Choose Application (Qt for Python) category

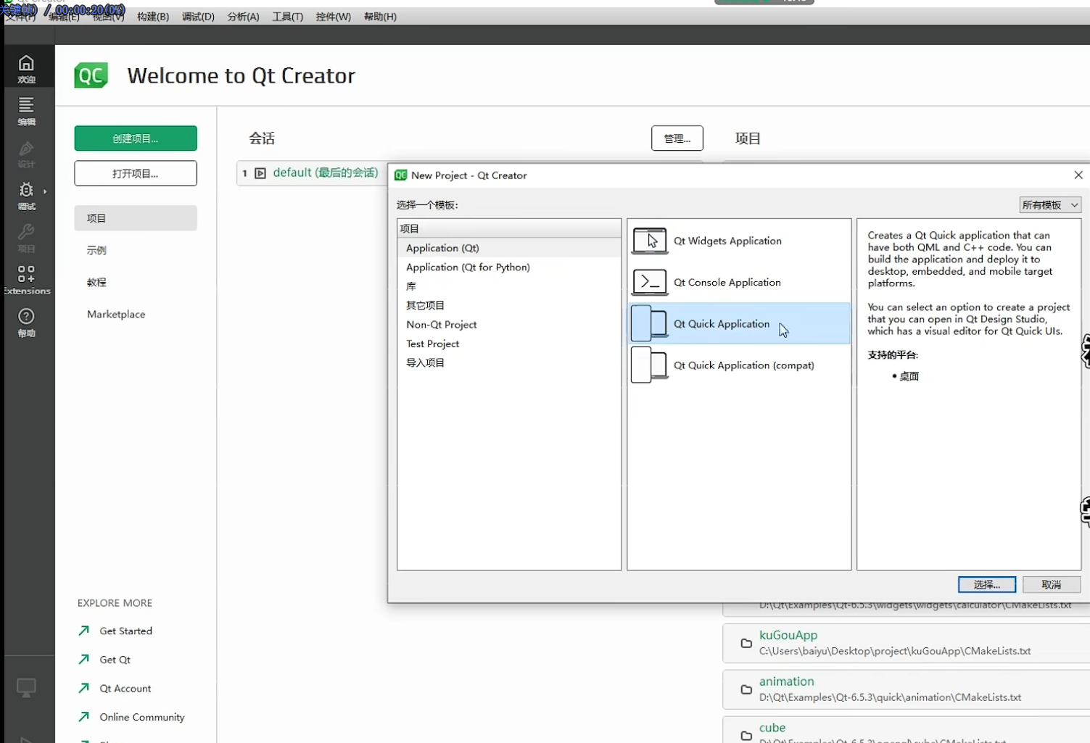click(468, 267)
